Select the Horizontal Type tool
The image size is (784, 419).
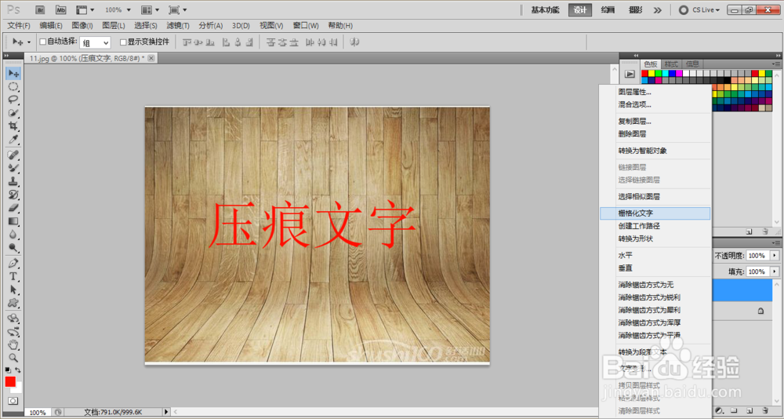[13, 276]
